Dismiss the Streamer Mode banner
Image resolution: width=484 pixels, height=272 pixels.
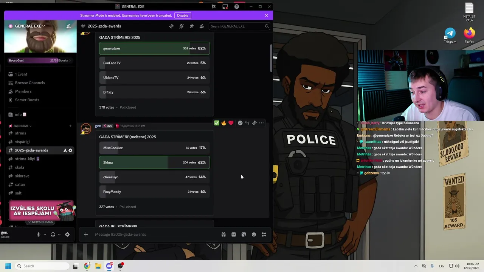[x=266, y=15]
